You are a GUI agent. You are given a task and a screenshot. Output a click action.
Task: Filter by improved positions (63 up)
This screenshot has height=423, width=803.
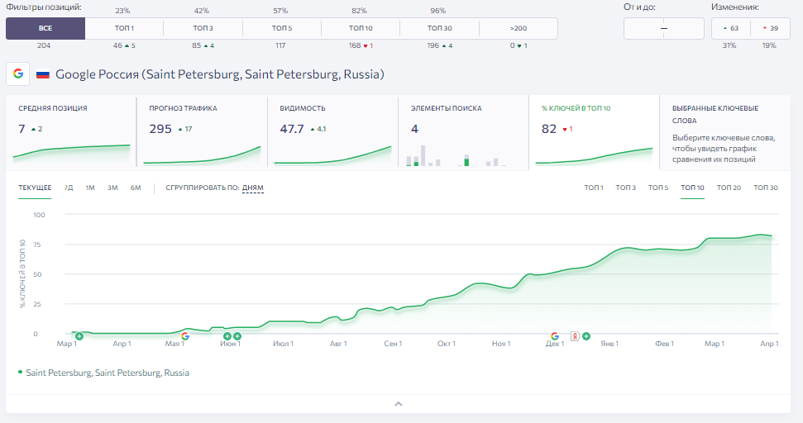pyautogui.click(x=731, y=29)
